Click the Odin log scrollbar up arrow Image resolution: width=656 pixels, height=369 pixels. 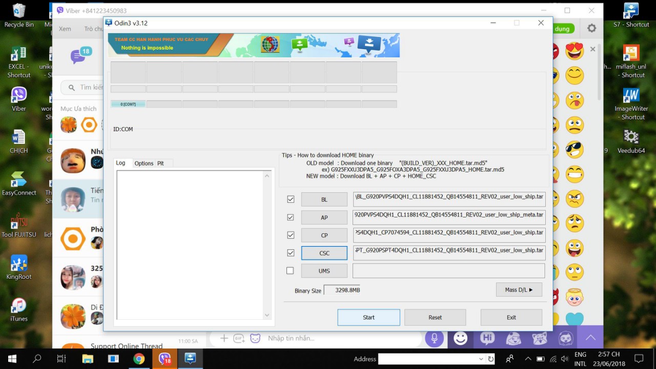pyautogui.click(x=266, y=176)
